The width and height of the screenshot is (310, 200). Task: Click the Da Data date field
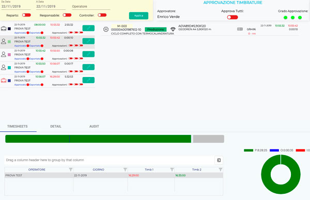[16, 7]
